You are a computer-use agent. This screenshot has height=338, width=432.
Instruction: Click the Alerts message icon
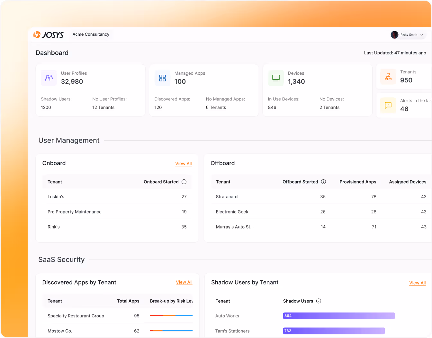[388, 105]
